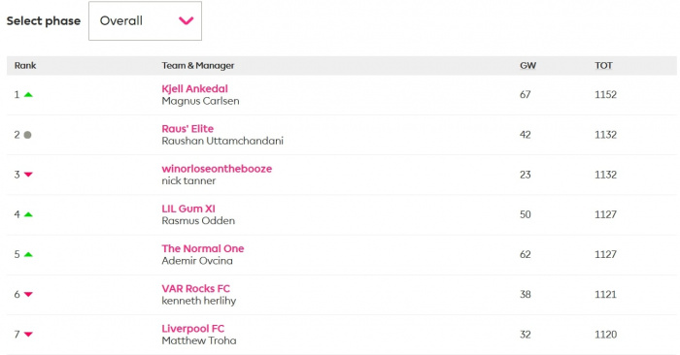This screenshot has width=680, height=355.
Task: Open Kjell Ankedal team page
Action: tap(194, 89)
